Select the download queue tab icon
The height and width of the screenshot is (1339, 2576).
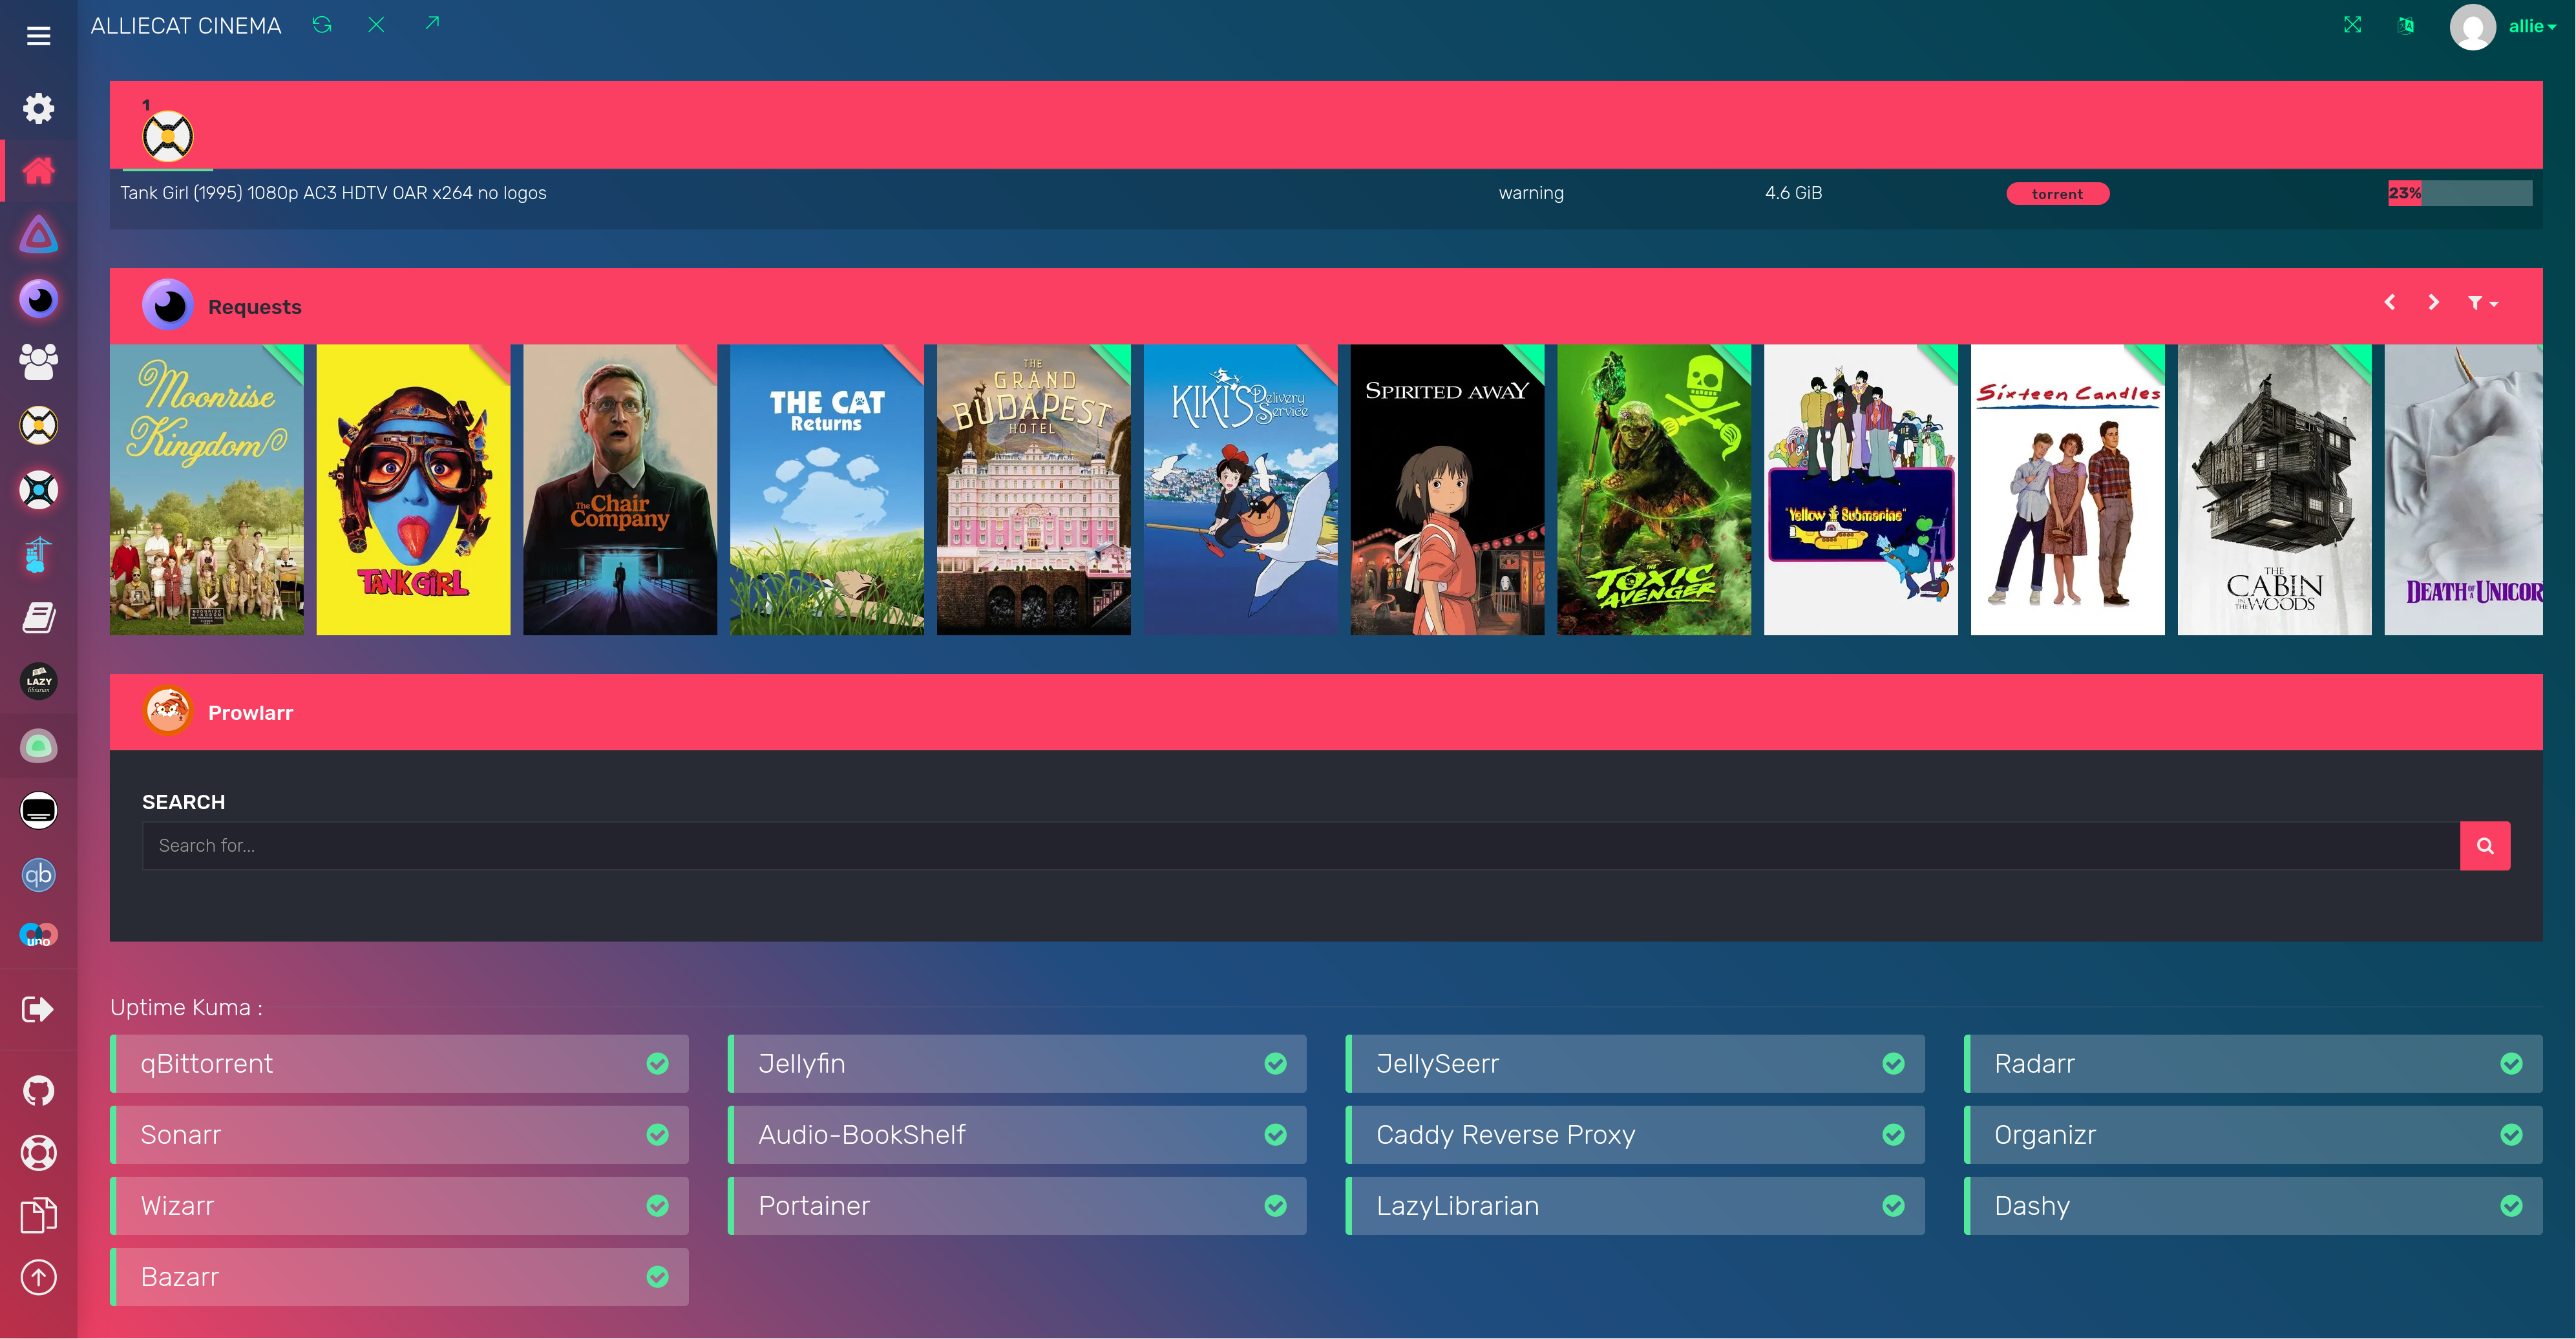tap(167, 136)
